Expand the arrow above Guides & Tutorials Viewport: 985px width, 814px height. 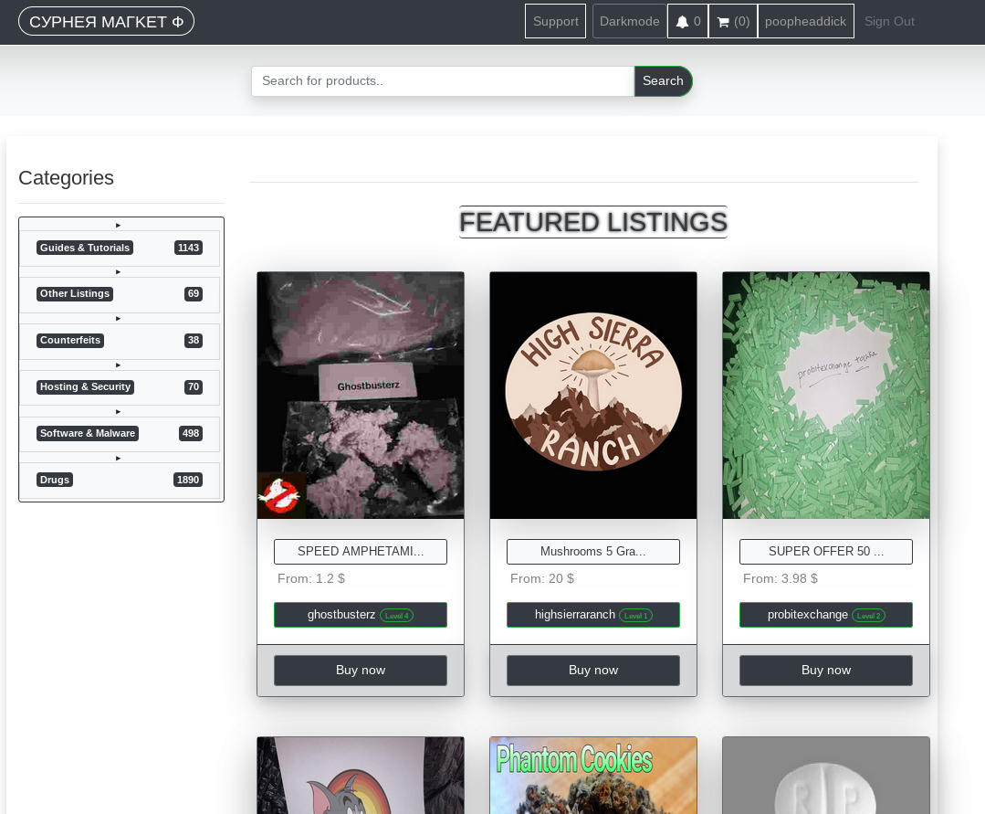tap(118, 225)
